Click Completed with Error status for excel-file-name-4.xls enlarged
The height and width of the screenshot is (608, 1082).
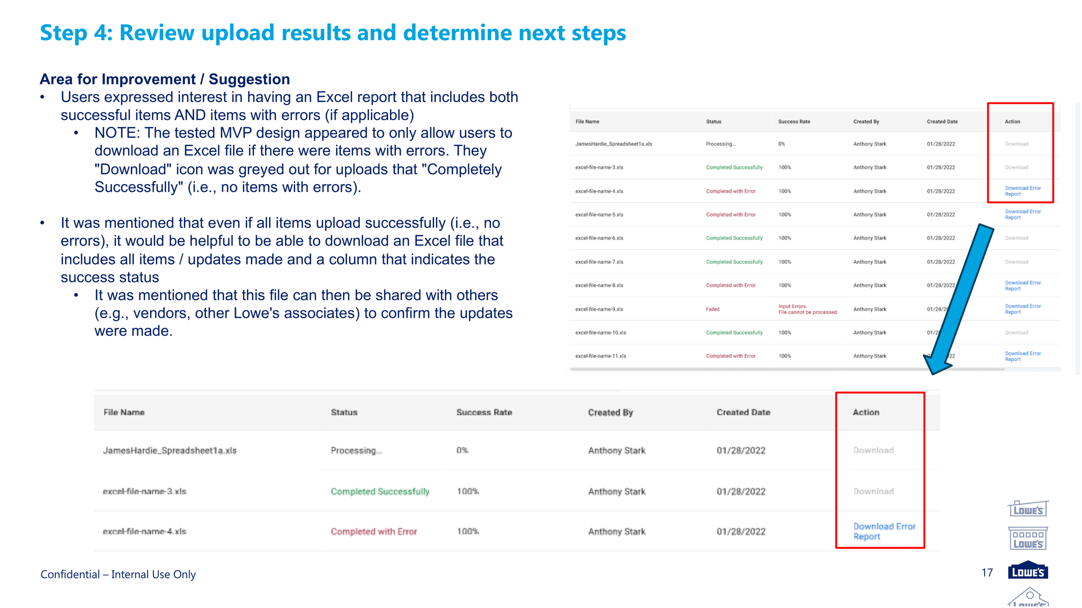pyautogui.click(x=374, y=531)
